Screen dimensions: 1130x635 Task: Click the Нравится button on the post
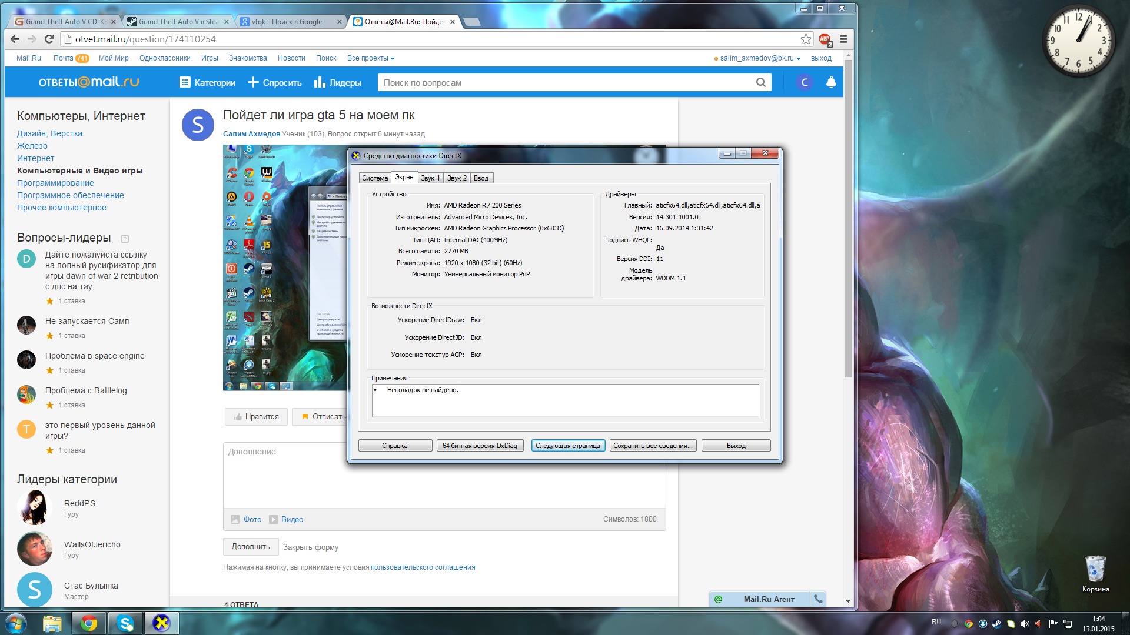tap(256, 416)
